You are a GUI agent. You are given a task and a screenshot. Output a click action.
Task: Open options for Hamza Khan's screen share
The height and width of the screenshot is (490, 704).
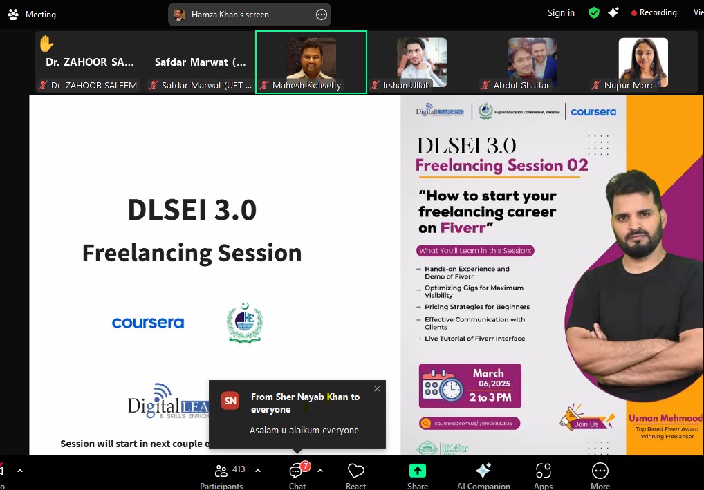click(x=321, y=15)
